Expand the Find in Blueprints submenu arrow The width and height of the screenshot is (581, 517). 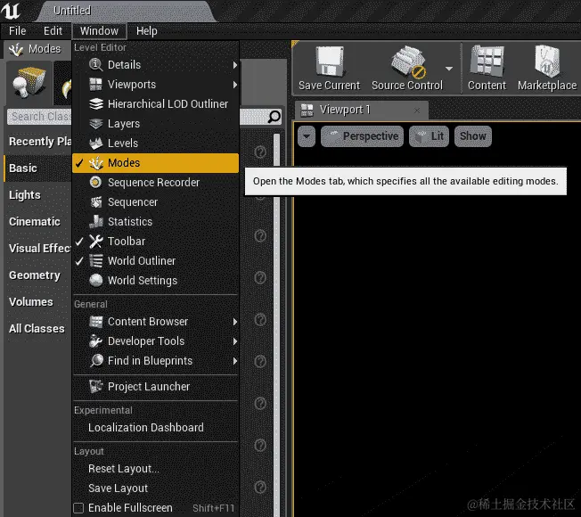(235, 361)
